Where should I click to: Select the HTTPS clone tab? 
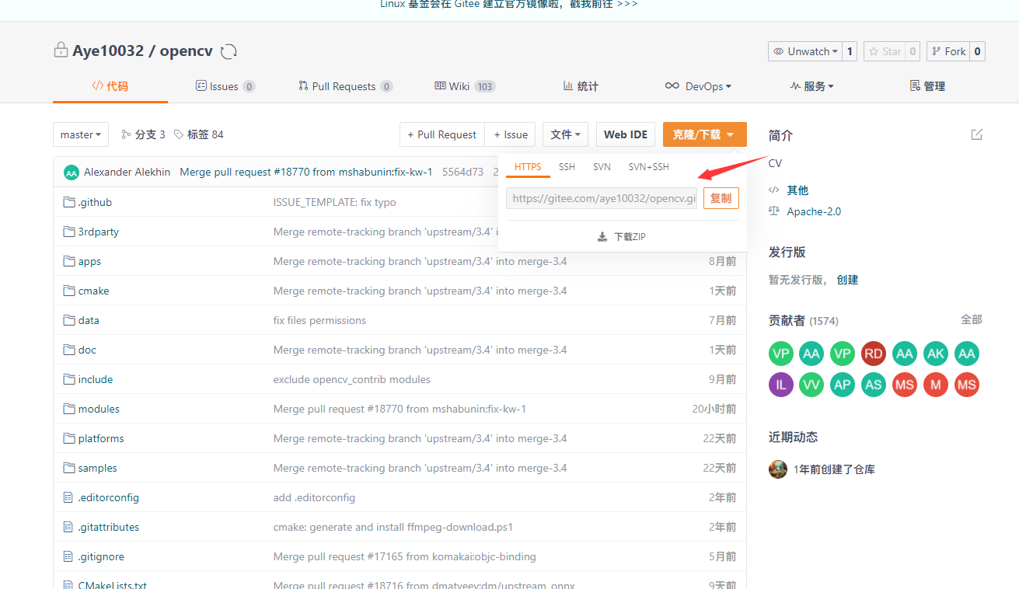pyautogui.click(x=528, y=167)
